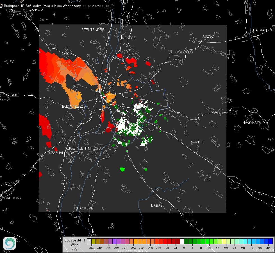
Task: Click the DABAS map label
Action: (x=157, y=205)
